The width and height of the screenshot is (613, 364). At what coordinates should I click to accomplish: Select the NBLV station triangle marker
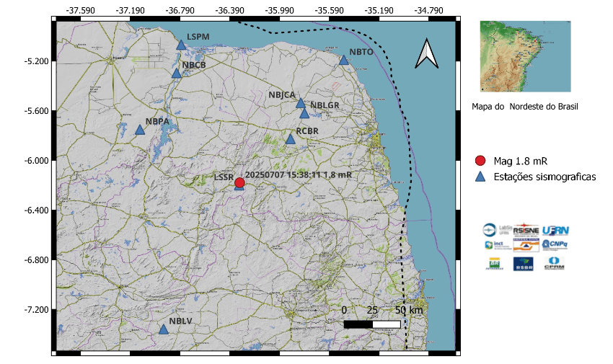click(x=164, y=329)
